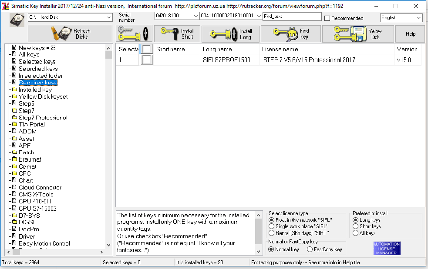Click the tree horizontal scroll right arrow
Screen dimensions: 428x269
click(x=101, y=252)
